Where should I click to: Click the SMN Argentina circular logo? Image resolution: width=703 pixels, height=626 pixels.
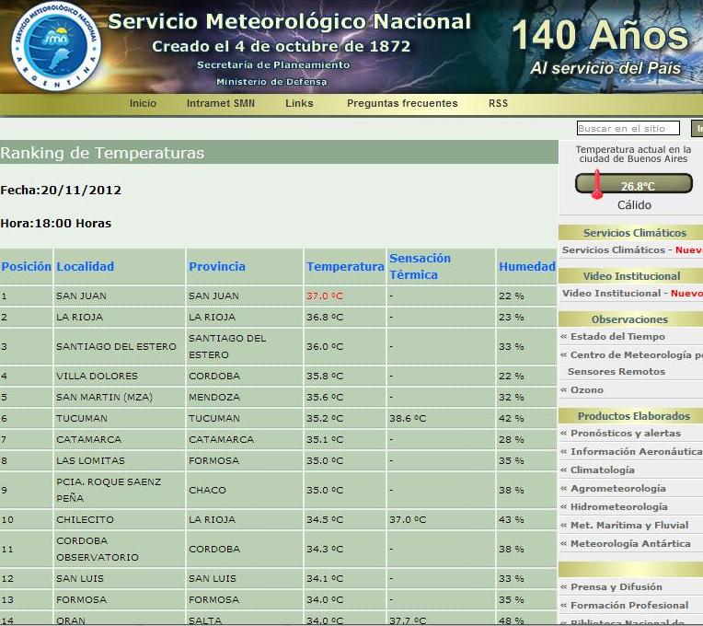[x=54, y=45]
